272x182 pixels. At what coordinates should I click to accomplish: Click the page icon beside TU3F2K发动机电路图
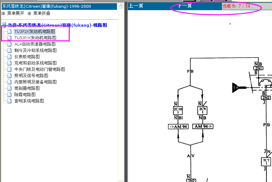click(x=10, y=32)
